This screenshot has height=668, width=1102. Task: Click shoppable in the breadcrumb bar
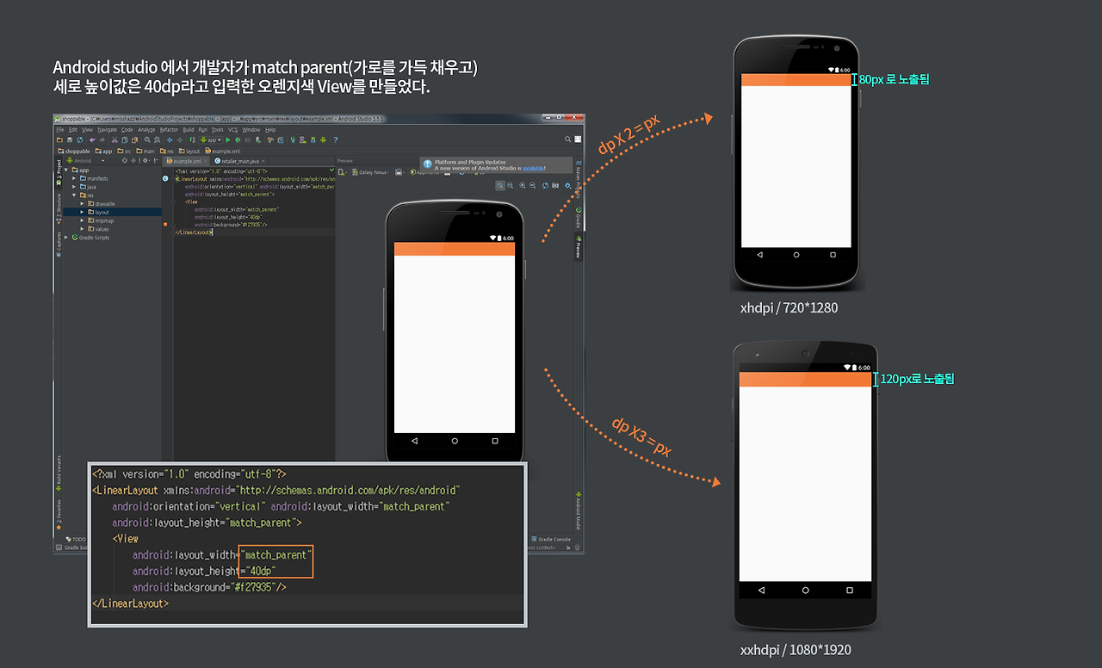click(76, 151)
